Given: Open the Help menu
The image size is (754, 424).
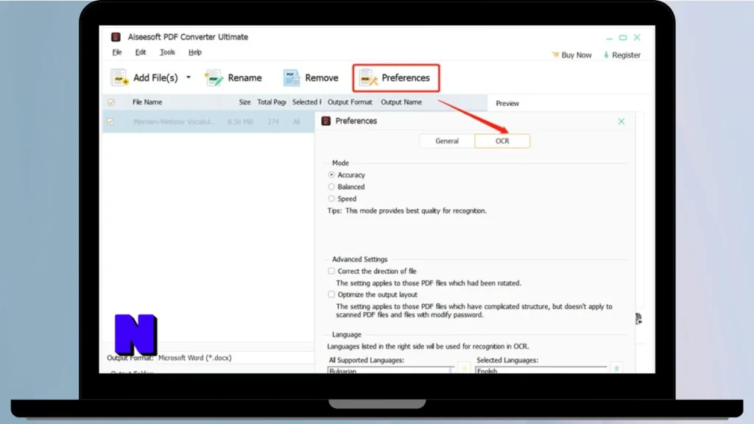Looking at the screenshot, I should [x=194, y=52].
